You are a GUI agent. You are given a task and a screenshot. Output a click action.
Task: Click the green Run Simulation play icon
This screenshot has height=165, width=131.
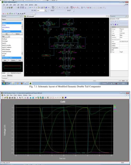[x=12, y=13]
